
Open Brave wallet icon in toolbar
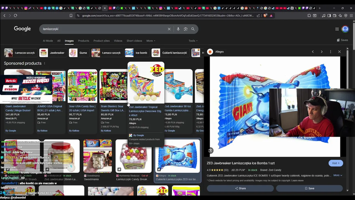[335, 16]
